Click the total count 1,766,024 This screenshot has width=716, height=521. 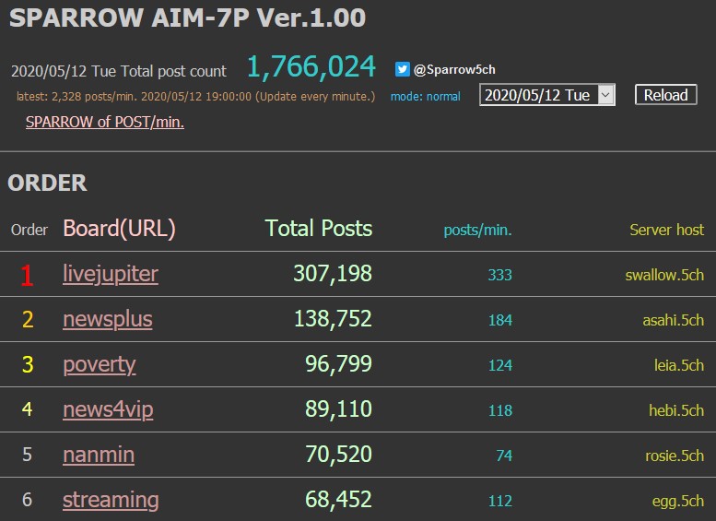point(311,67)
